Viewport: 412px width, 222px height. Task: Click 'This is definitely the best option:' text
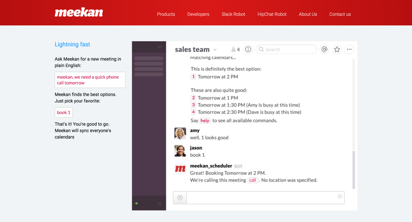pyautogui.click(x=226, y=69)
